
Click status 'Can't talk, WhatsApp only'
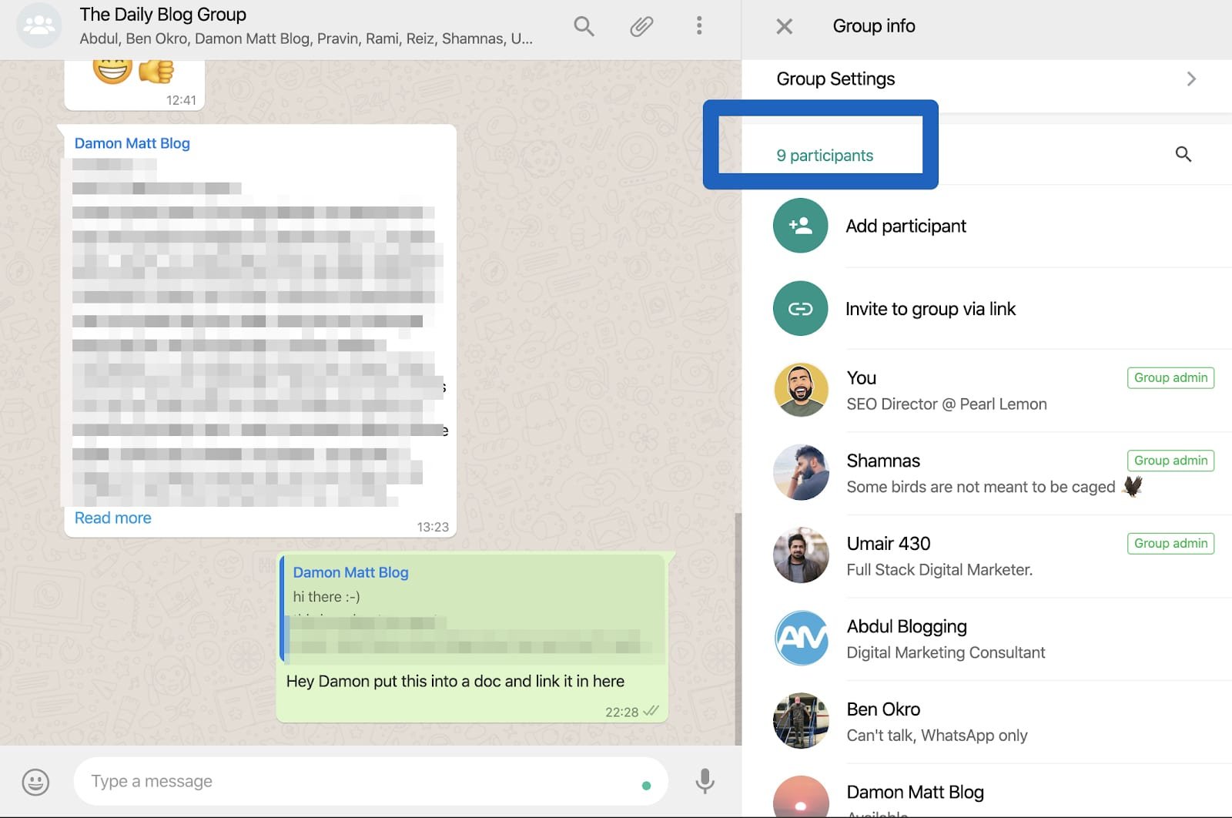(937, 736)
